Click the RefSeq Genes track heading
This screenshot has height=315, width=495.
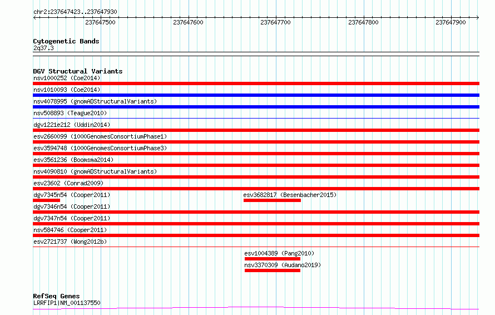coord(56,297)
